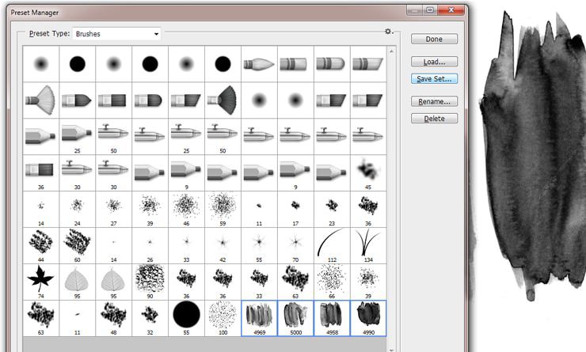Select the square-tip brush size 36
586x352 pixels.
pyautogui.click(x=40, y=173)
